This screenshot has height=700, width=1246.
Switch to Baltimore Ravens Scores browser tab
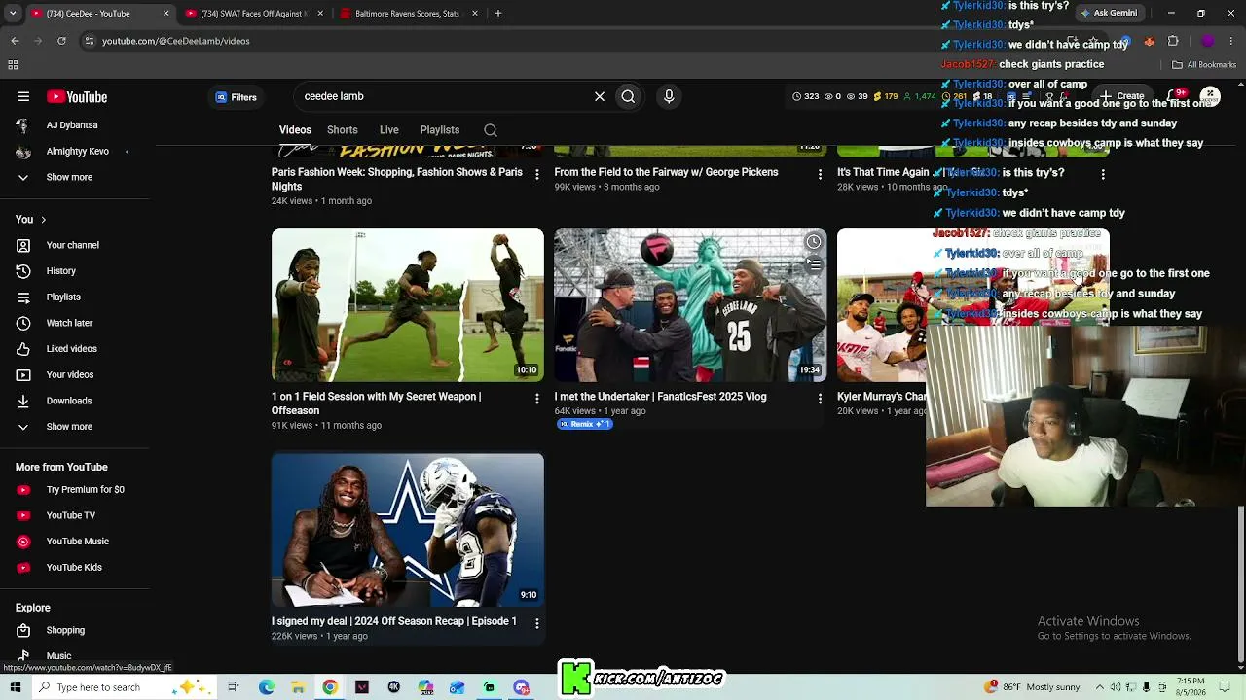pos(409,14)
